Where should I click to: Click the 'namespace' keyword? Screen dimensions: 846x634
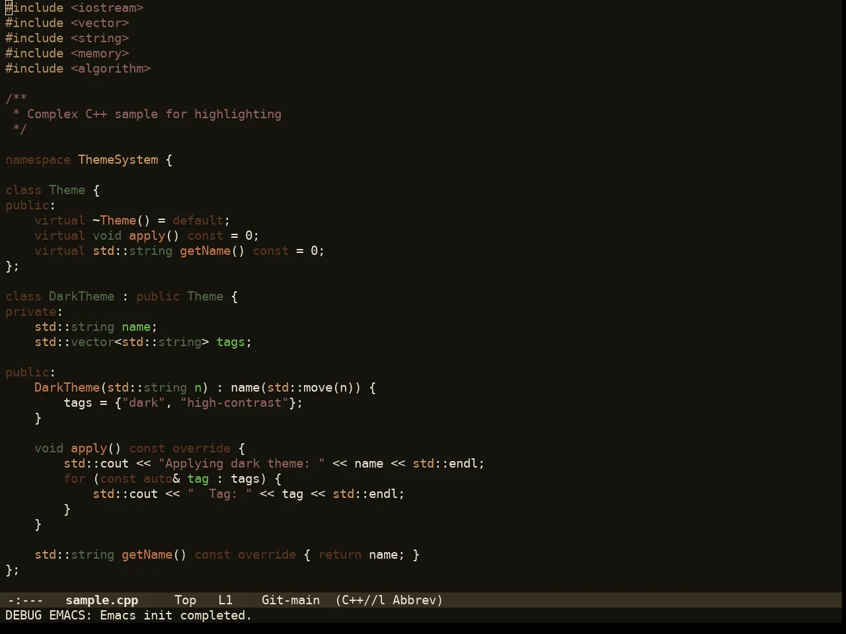[x=38, y=160]
